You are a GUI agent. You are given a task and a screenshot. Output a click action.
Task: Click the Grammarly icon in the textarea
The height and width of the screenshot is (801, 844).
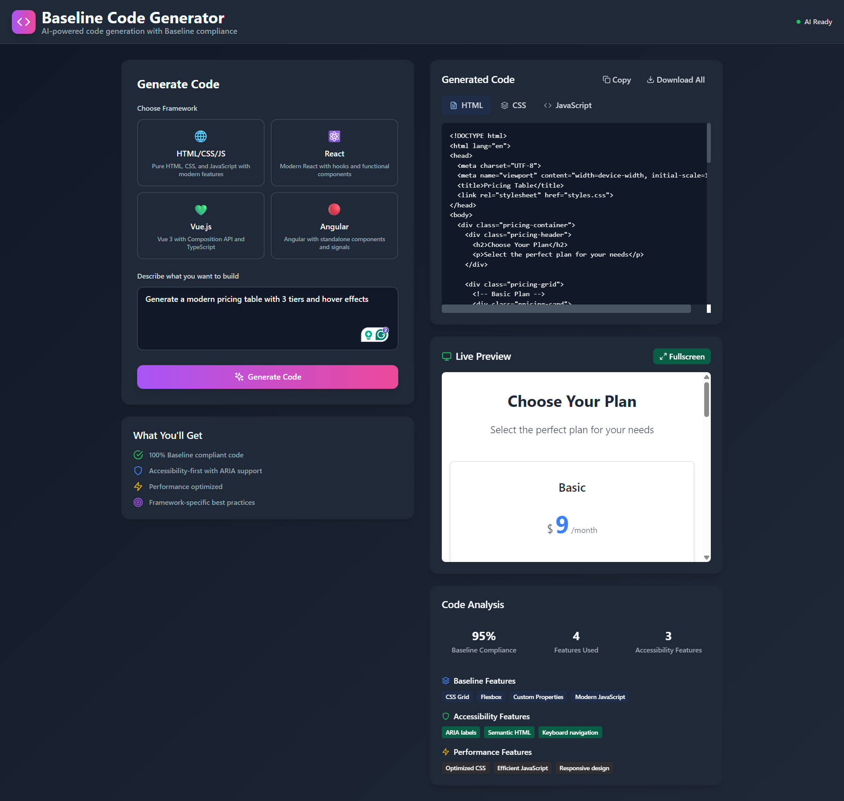[x=382, y=335]
